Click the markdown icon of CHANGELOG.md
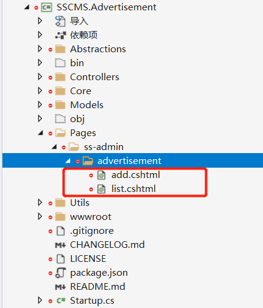Image resolution: width=263 pixels, height=308 pixels. pos(60,245)
